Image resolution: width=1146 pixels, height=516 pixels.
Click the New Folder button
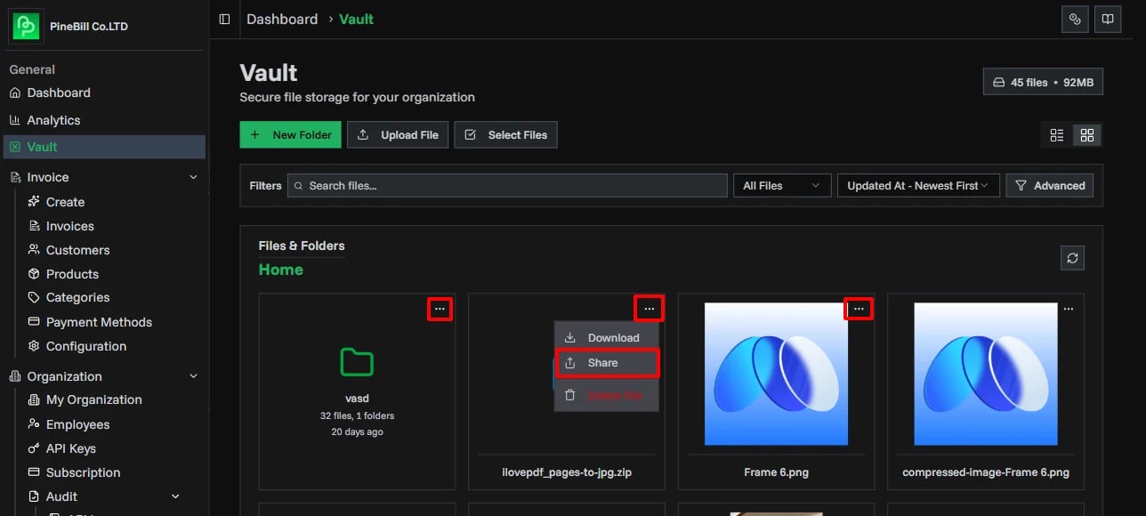pyautogui.click(x=290, y=134)
